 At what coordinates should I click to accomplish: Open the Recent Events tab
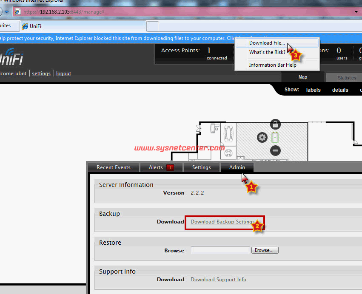[114, 167]
